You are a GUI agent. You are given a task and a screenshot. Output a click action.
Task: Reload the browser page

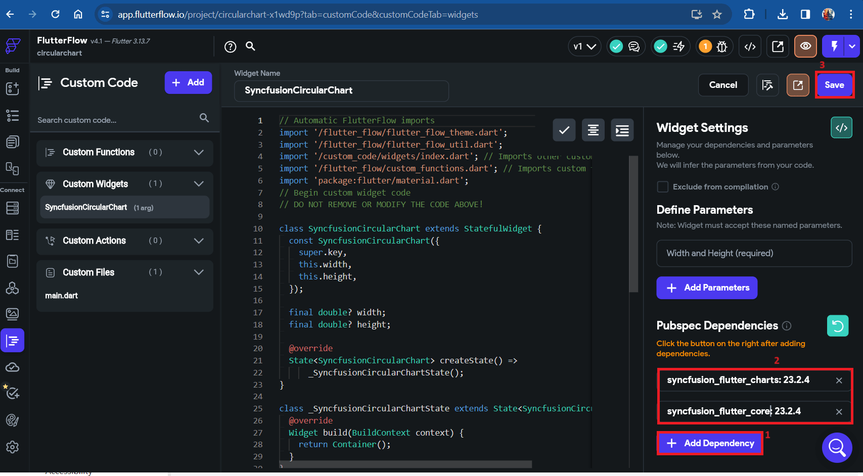coord(55,14)
